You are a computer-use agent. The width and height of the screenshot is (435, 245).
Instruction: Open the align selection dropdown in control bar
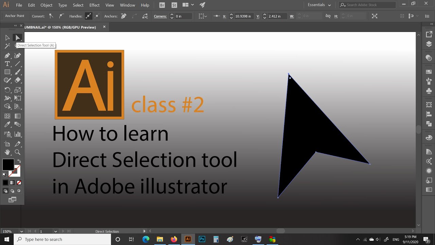tap(203, 16)
